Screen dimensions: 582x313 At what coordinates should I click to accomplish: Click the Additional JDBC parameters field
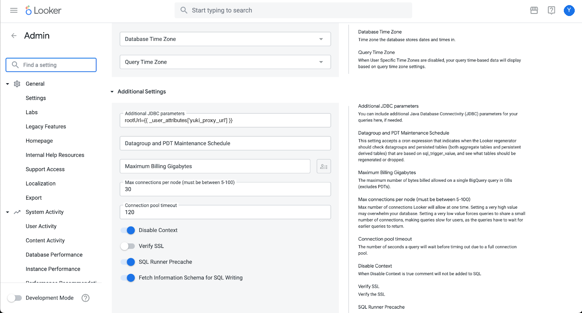[x=225, y=120]
